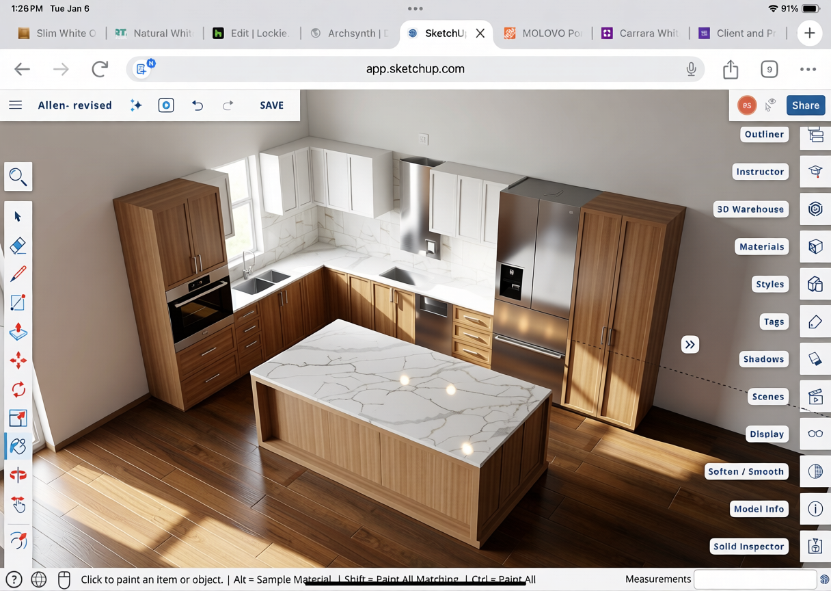
Task: Select the Tape Measure tool
Action: pos(18,475)
